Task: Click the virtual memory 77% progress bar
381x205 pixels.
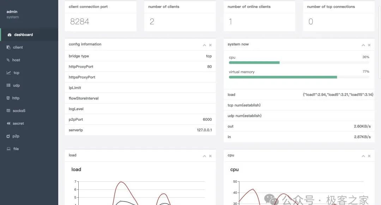Action: pos(299,77)
